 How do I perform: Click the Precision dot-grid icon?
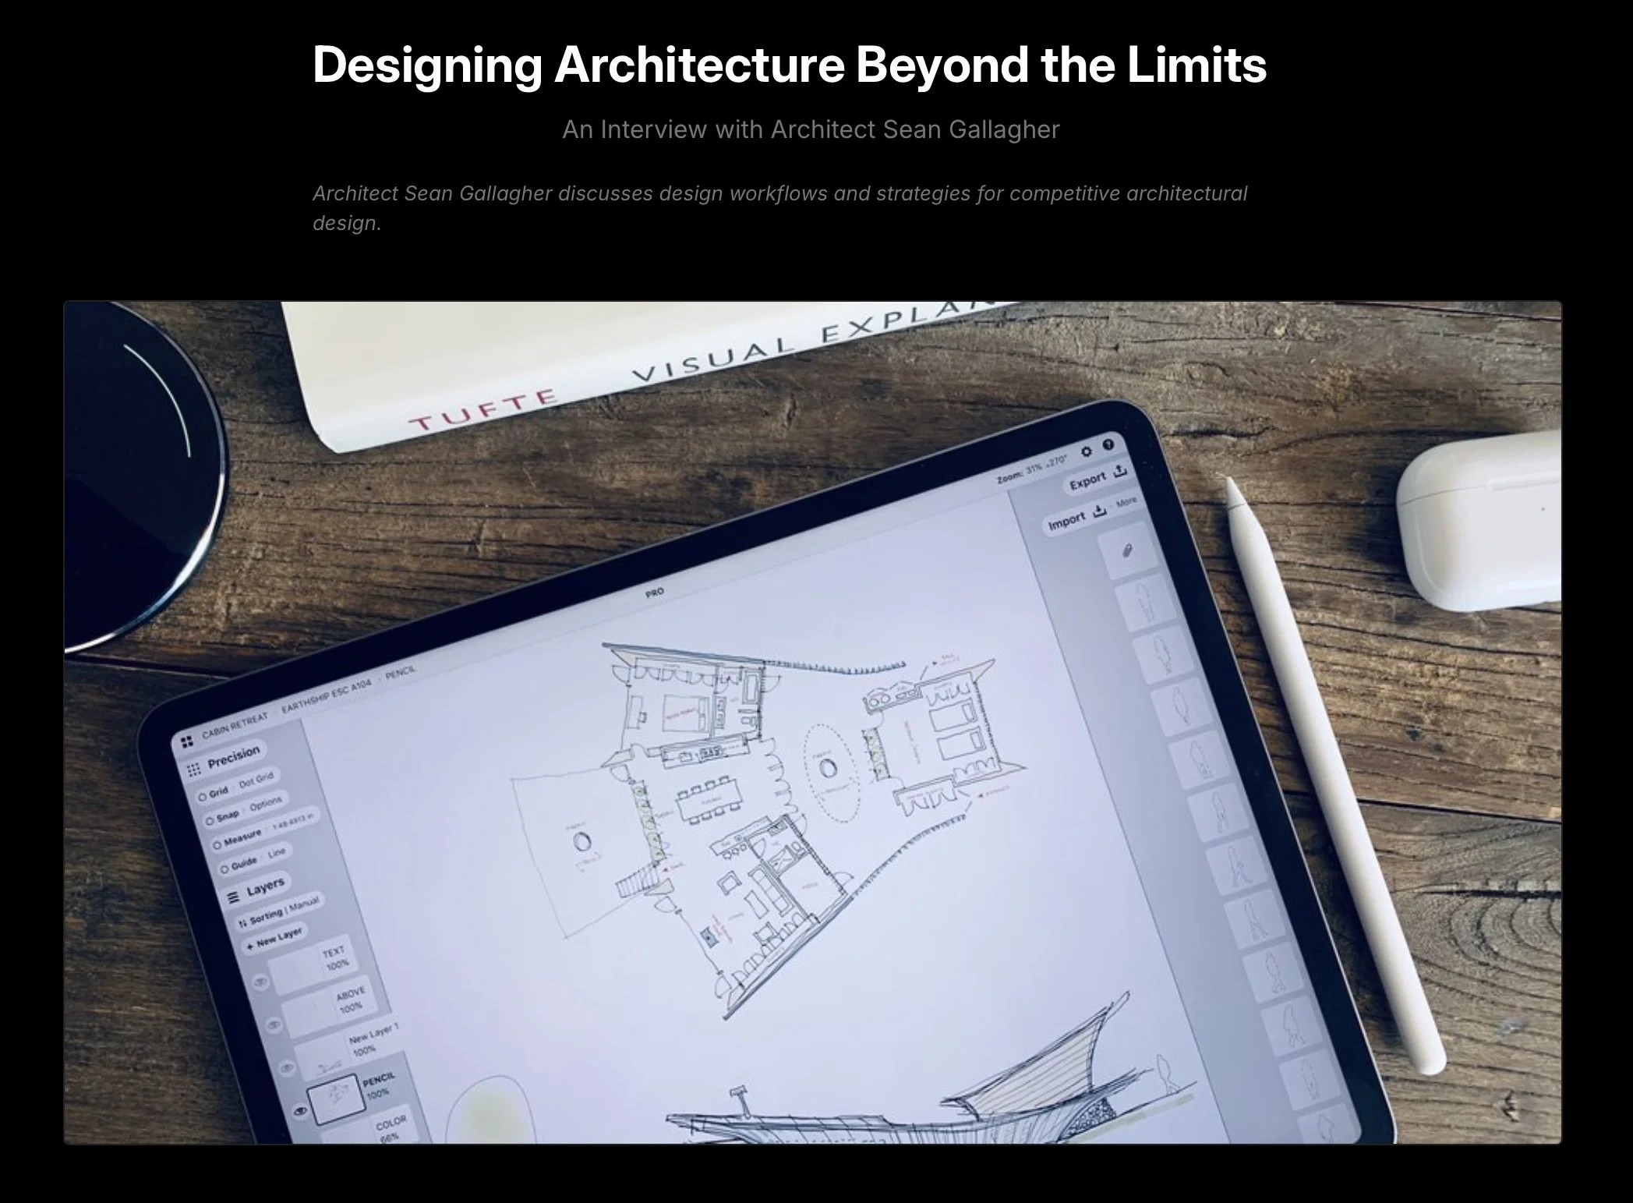194,770
